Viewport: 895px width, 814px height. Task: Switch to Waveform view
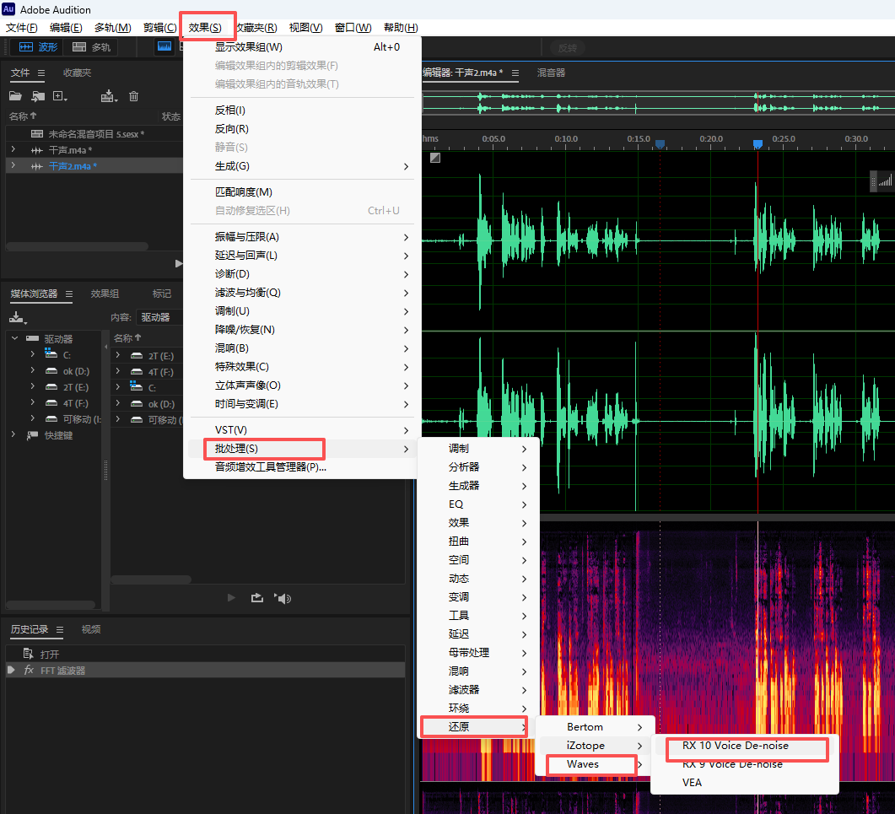pyautogui.click(x=38, y=46)
